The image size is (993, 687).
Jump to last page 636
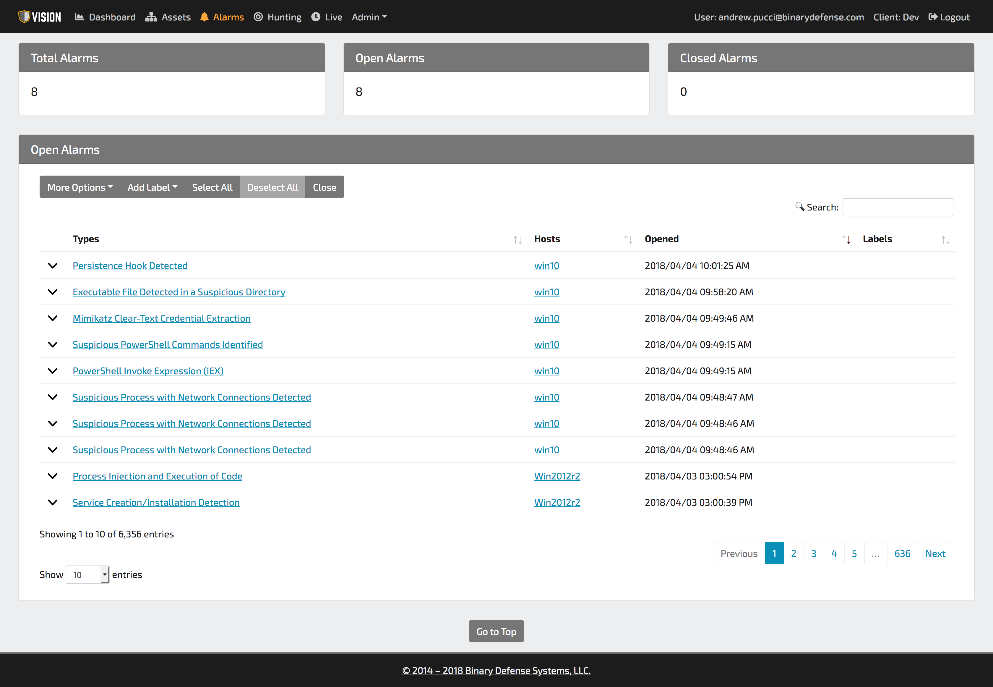point(902,553)
